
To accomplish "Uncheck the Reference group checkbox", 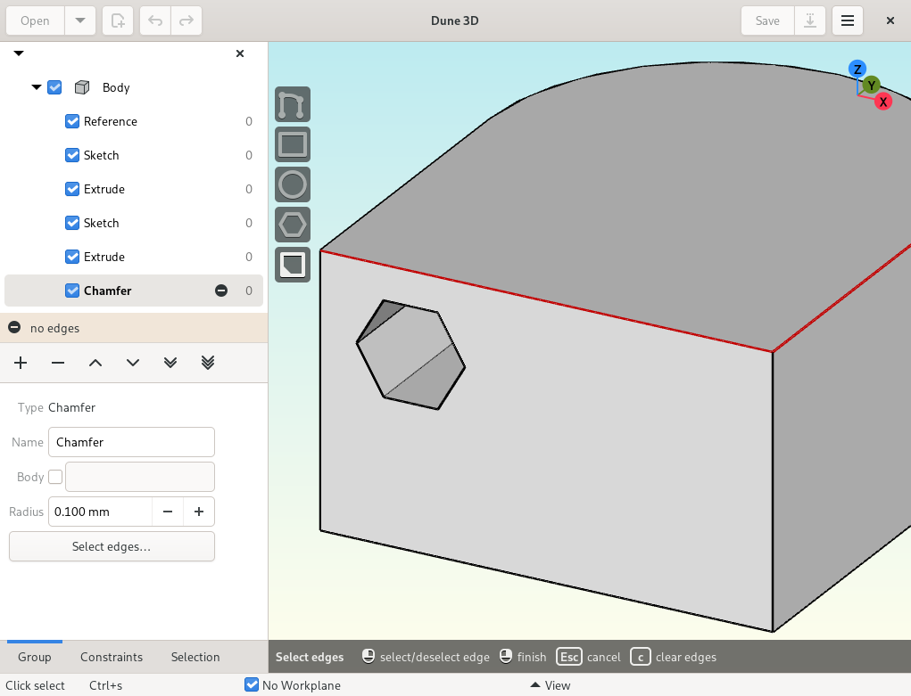I will tap(72, 121).
